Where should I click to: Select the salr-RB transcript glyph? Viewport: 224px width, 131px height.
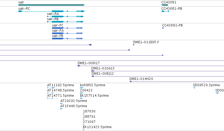[x=65, y=22]
